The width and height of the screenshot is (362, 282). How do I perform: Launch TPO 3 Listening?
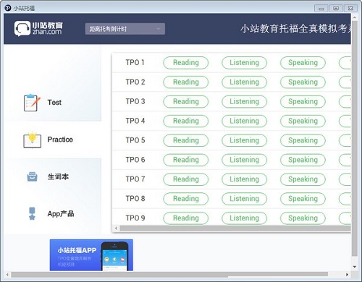pyautogui.click(x=244, y=101)
